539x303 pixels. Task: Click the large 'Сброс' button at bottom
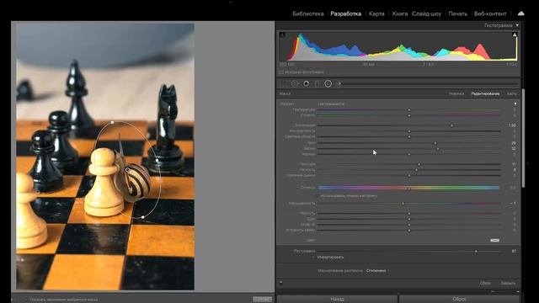pyautogui.click(x=460, y=299)
